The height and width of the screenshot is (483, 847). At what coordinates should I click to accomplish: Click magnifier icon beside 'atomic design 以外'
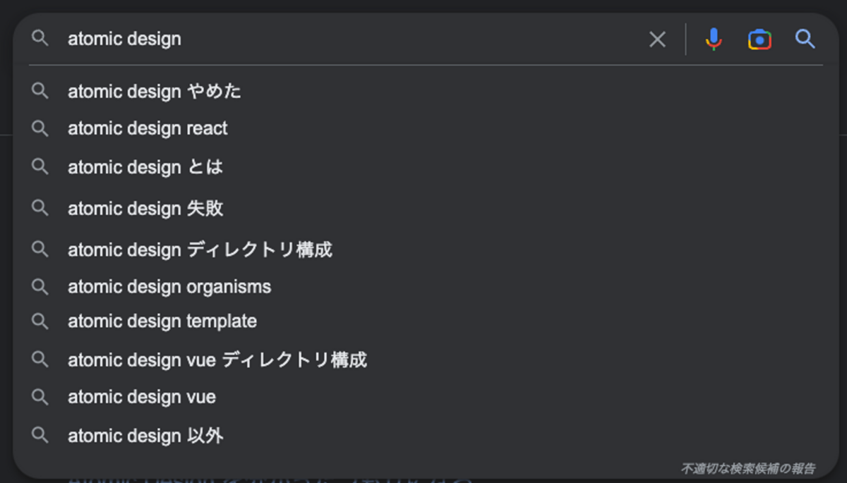[x=40, y=435]
